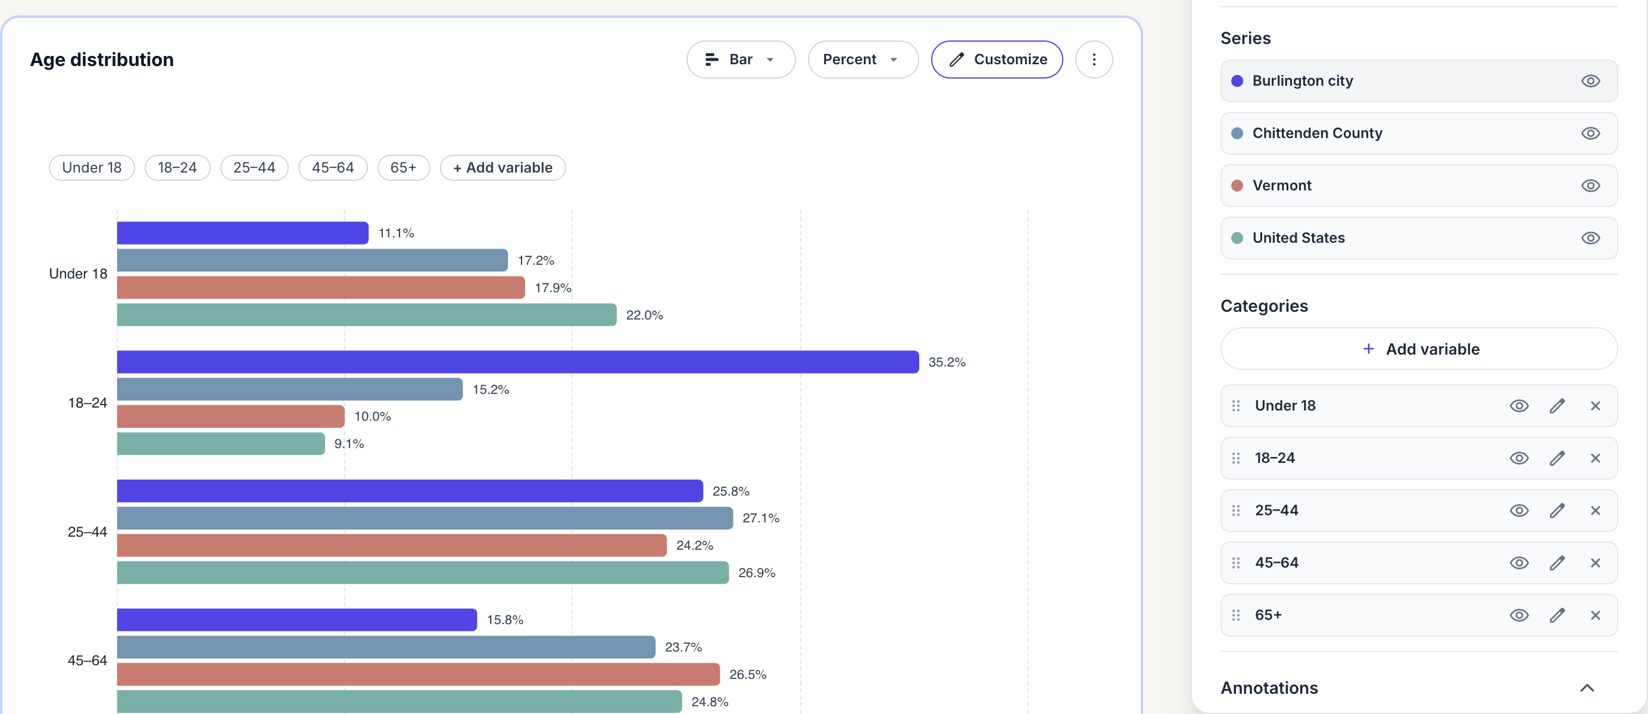Click the drag handle for 45–64
1648x714 pixels.
[1236, 563]
